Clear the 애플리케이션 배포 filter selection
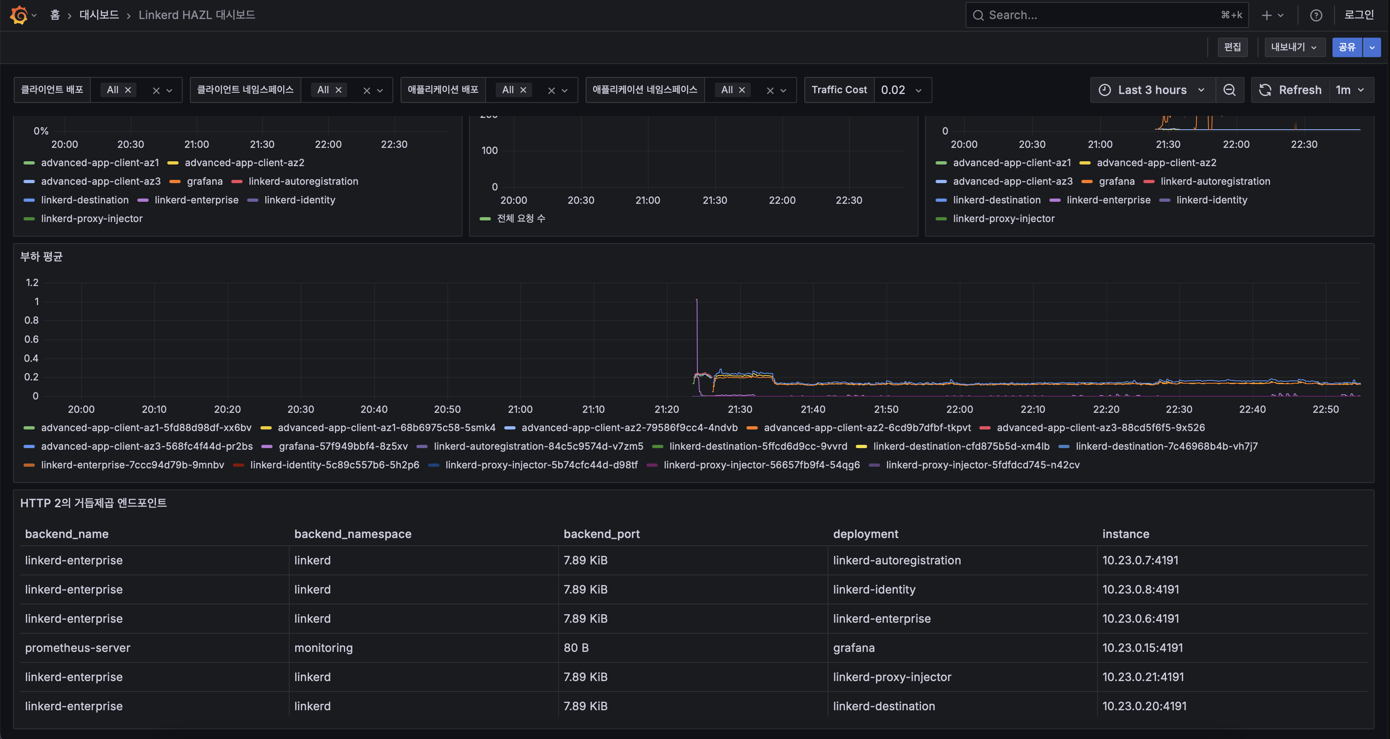 tap(551, 91)
